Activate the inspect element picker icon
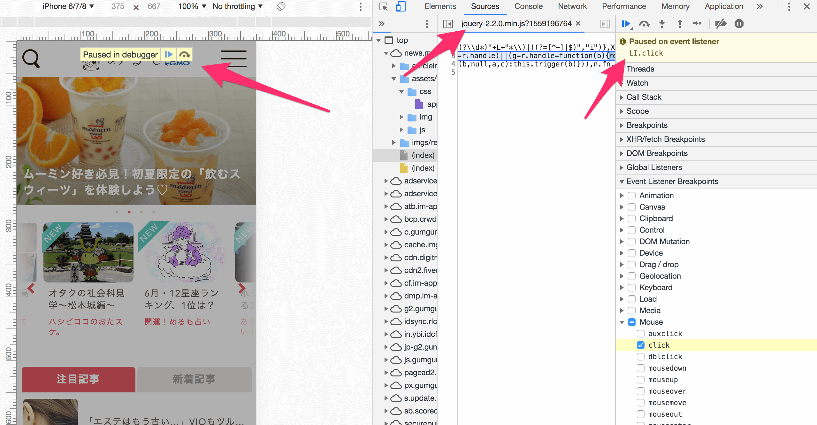This screenshot has width=817, height=425. click(x=383, y=6)
